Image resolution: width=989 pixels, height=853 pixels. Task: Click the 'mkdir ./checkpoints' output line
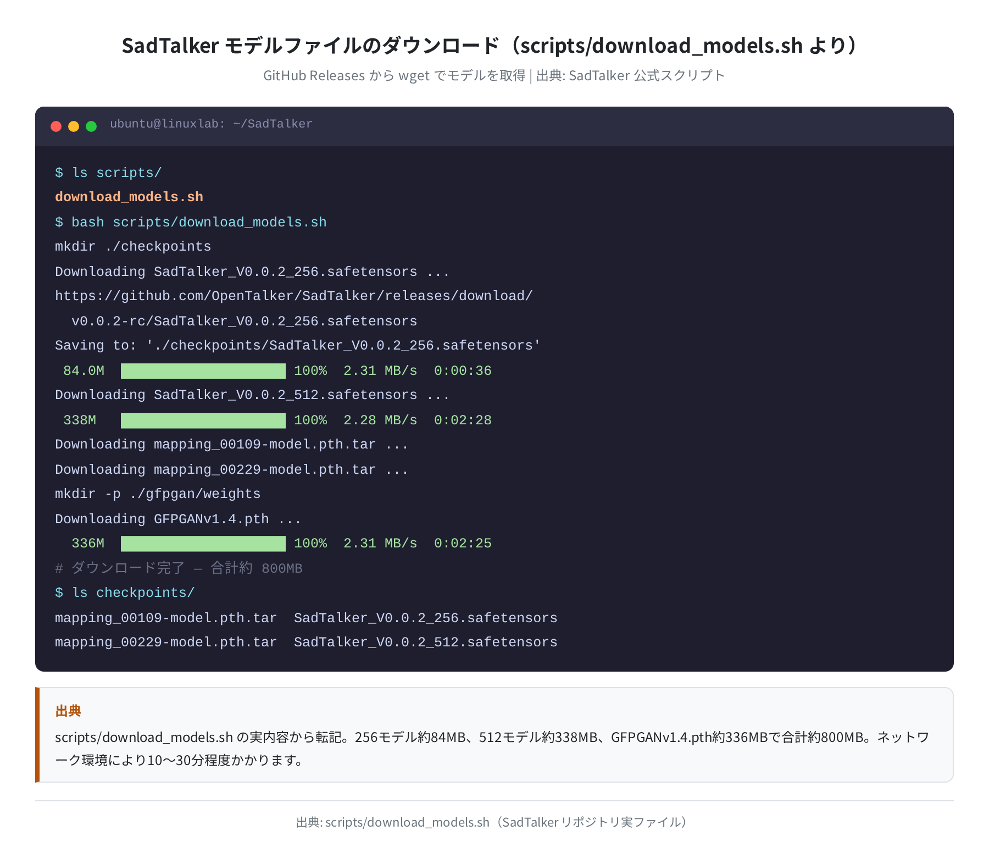(x=133, y=246)
